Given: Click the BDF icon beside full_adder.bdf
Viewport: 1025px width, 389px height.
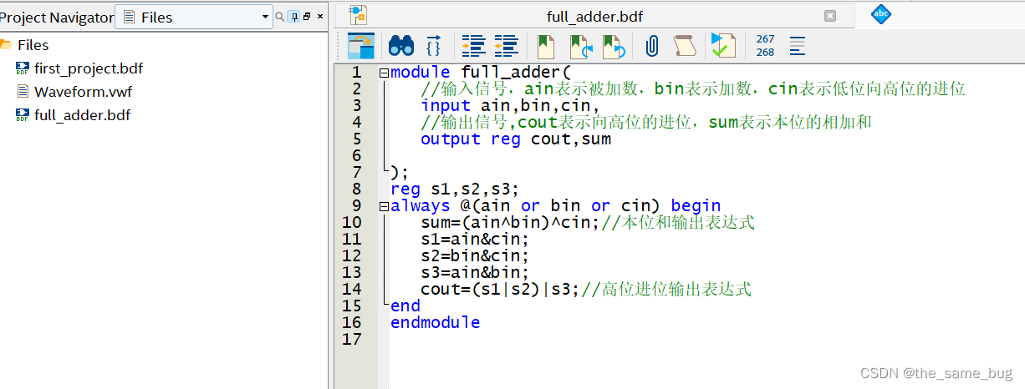Looking at the screenshot, I should click(23, 115).
